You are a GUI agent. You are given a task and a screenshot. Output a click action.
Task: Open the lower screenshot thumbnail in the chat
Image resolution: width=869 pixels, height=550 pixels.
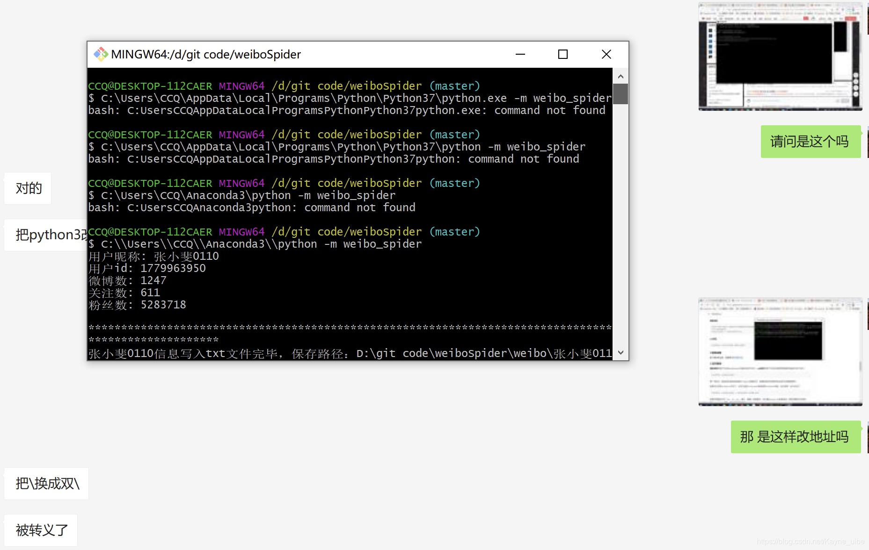pos(780,352)
